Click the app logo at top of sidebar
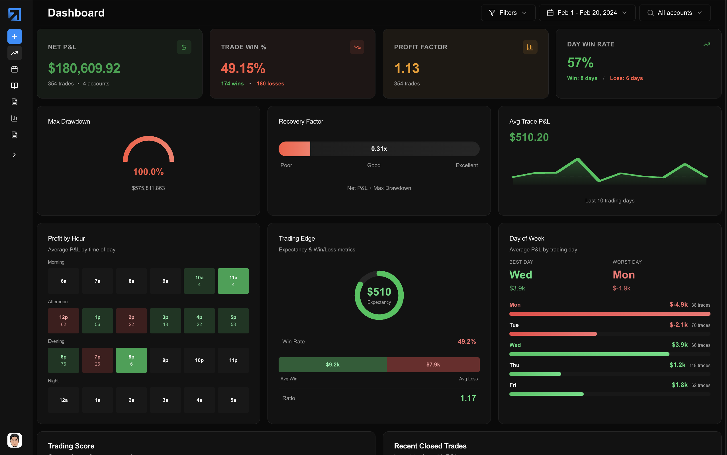Viewport: 727px width, 455px height. tap(15, 15)
